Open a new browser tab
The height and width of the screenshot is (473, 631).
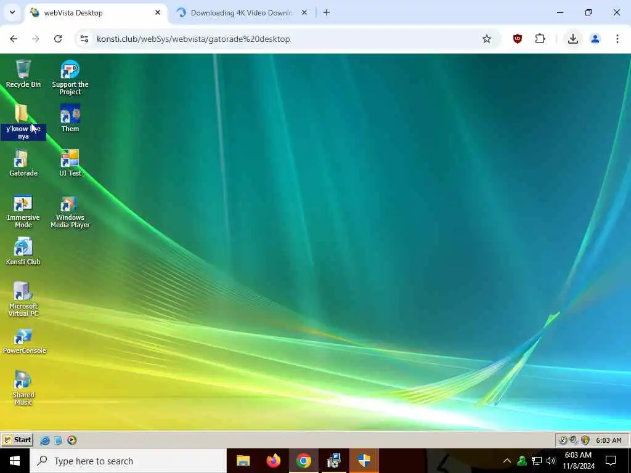327,12
